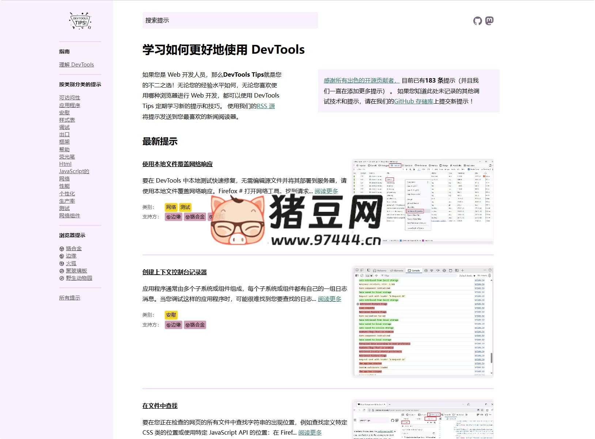The height and width of the screenshot is (439, 595).
Task: Click the 搜索提示 search field
Action: coord(230,20)
